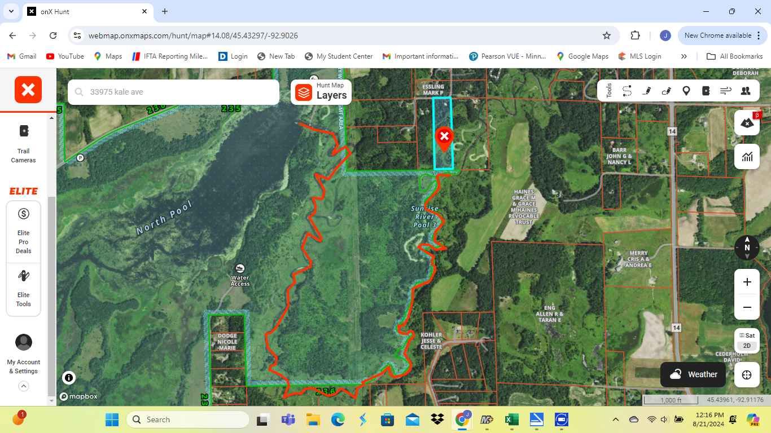Reload the onX webmap page
The height and width of the screenshot is (433, 771).
53,36
